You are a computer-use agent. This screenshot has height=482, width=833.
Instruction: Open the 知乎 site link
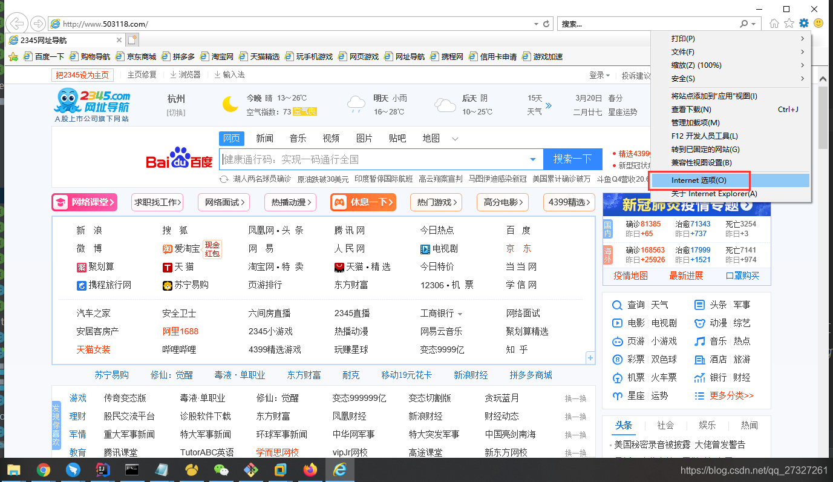517,349
